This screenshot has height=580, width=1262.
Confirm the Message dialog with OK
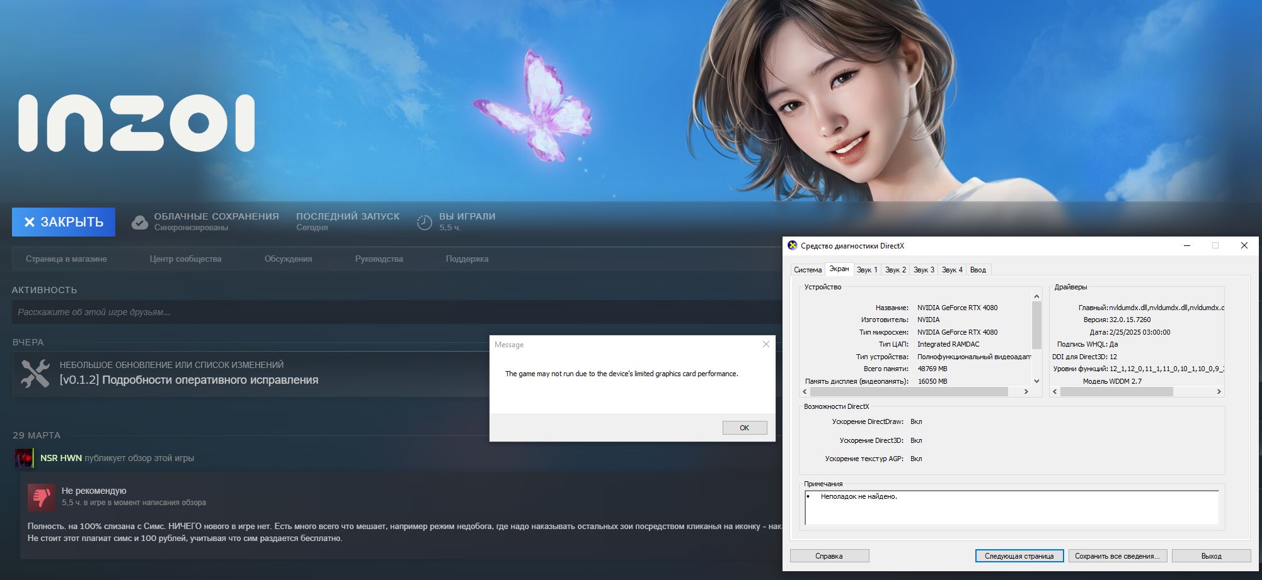point(745,428)
